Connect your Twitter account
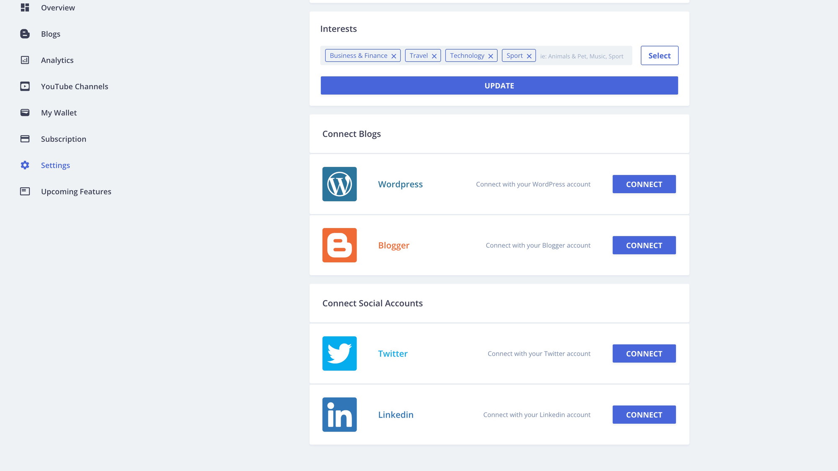 pyautogui.click(x=644, y=353)
